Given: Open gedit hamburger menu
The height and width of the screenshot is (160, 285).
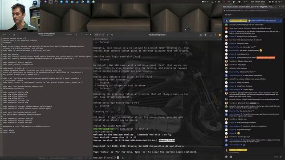Looking at the screenshot, I should pyautogui.click(x=76, y=35).
